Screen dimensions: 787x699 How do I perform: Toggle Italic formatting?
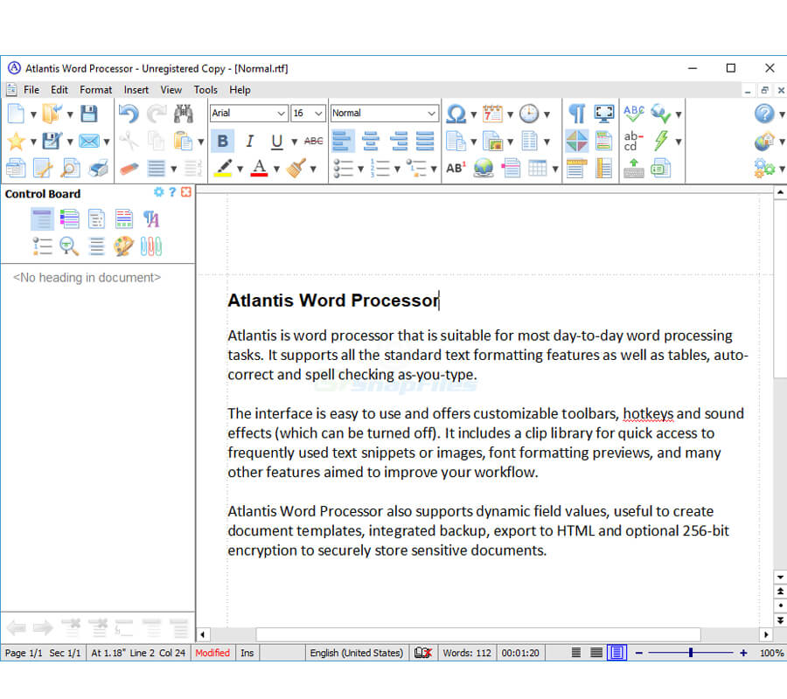pyautogui.click(x=249, y=142)
